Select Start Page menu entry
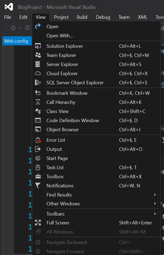This screenshot has width=164, height=255. click(96, 158)
